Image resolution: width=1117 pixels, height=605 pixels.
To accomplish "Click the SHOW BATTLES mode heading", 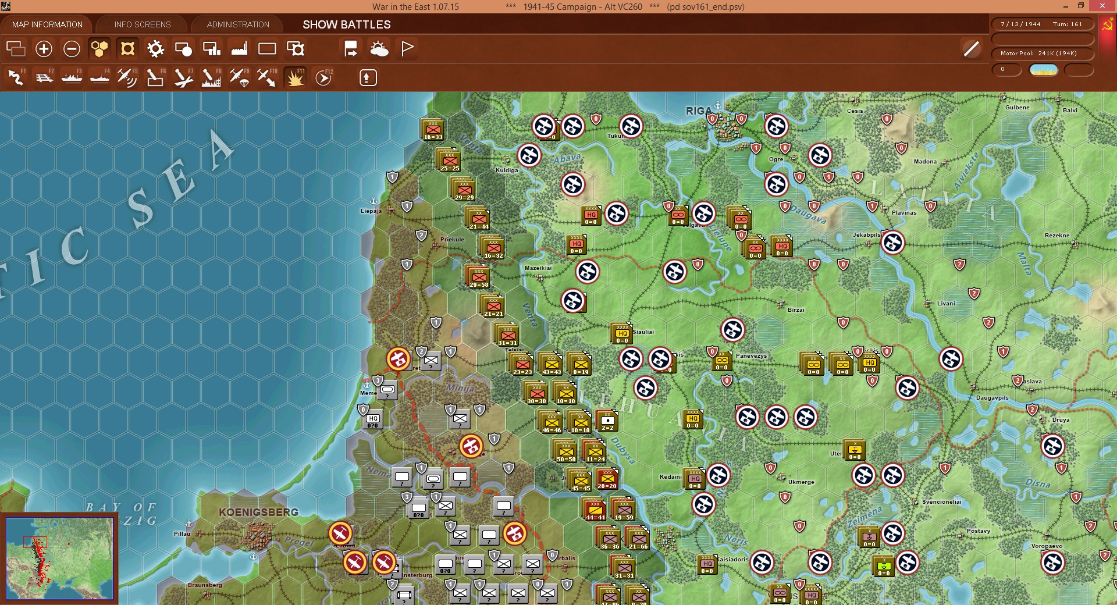I will [x=347, y=24].
